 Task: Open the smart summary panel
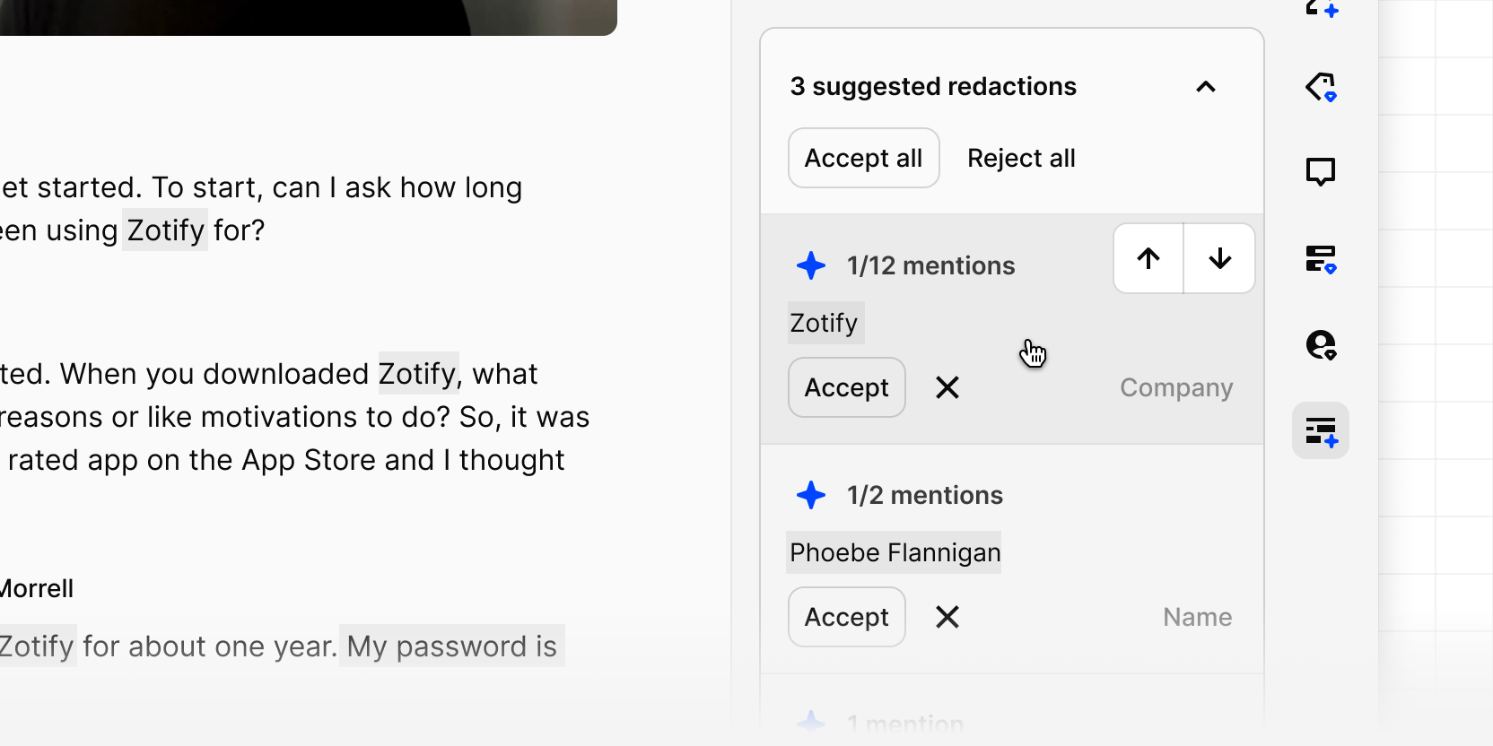[1320, 259]
